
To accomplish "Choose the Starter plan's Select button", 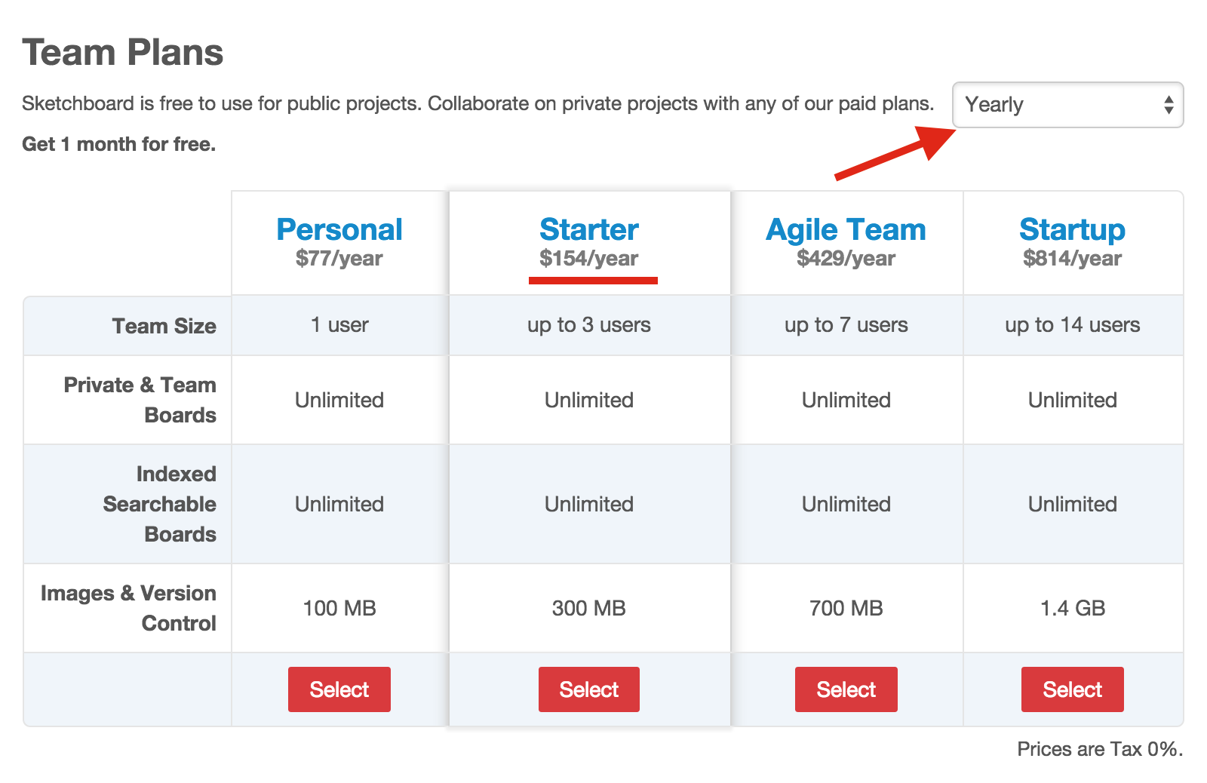I will pos(588,689).
